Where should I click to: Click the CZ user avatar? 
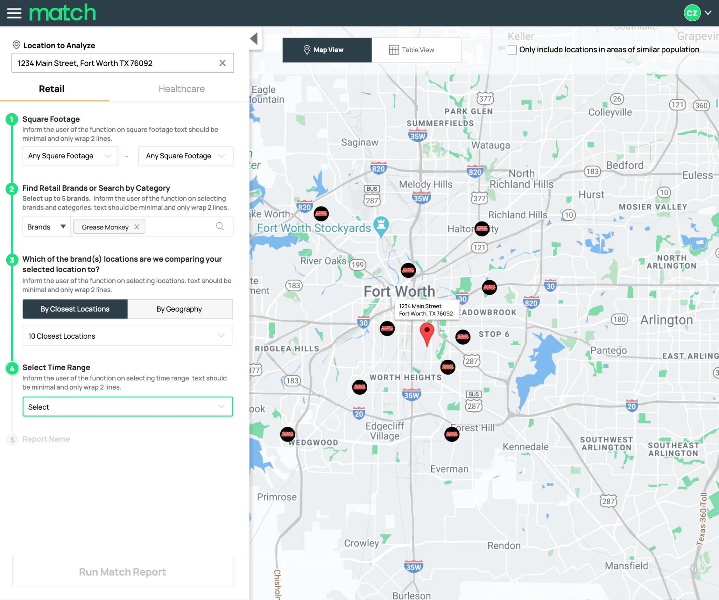tap(692, 13)
